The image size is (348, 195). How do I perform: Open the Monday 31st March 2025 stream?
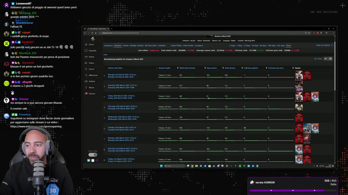(x=122, y=76)
